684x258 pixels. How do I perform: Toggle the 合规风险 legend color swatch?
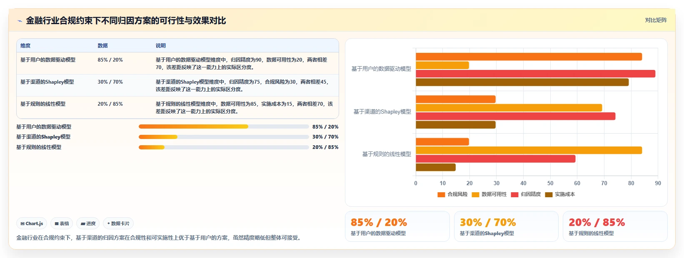tap(441, 194)
